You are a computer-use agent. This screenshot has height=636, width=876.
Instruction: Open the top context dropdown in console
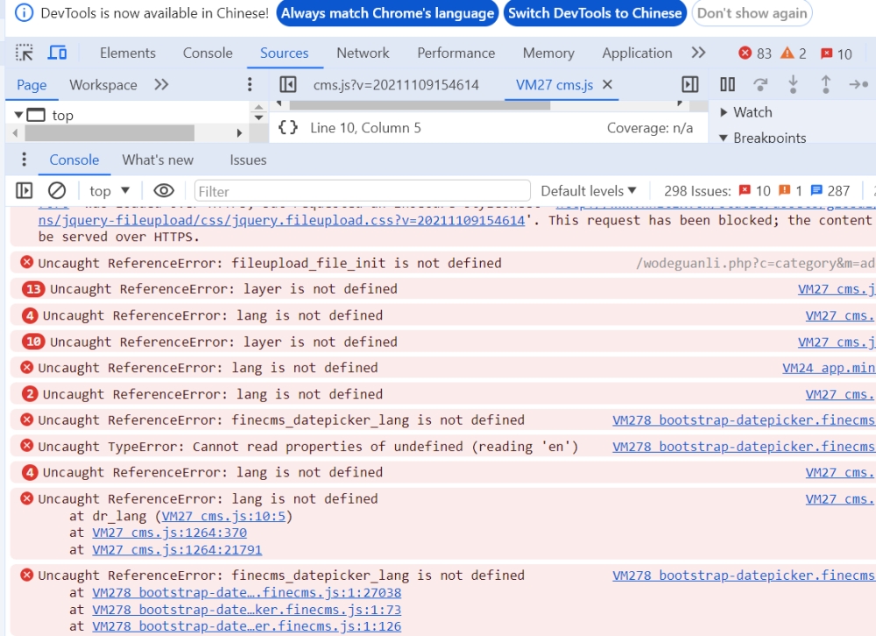pos(109,191)
